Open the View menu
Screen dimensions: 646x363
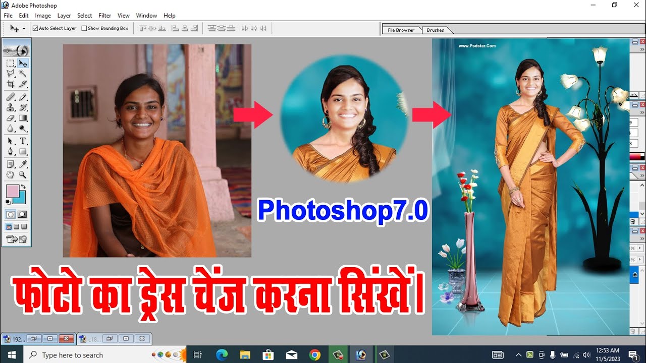(x=124, y=16)
